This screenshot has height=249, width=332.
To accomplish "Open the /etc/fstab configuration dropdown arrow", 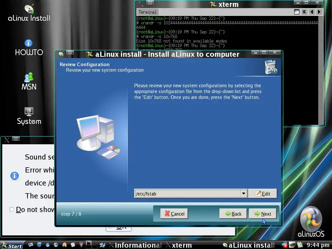I will click(x=243, y=194).
